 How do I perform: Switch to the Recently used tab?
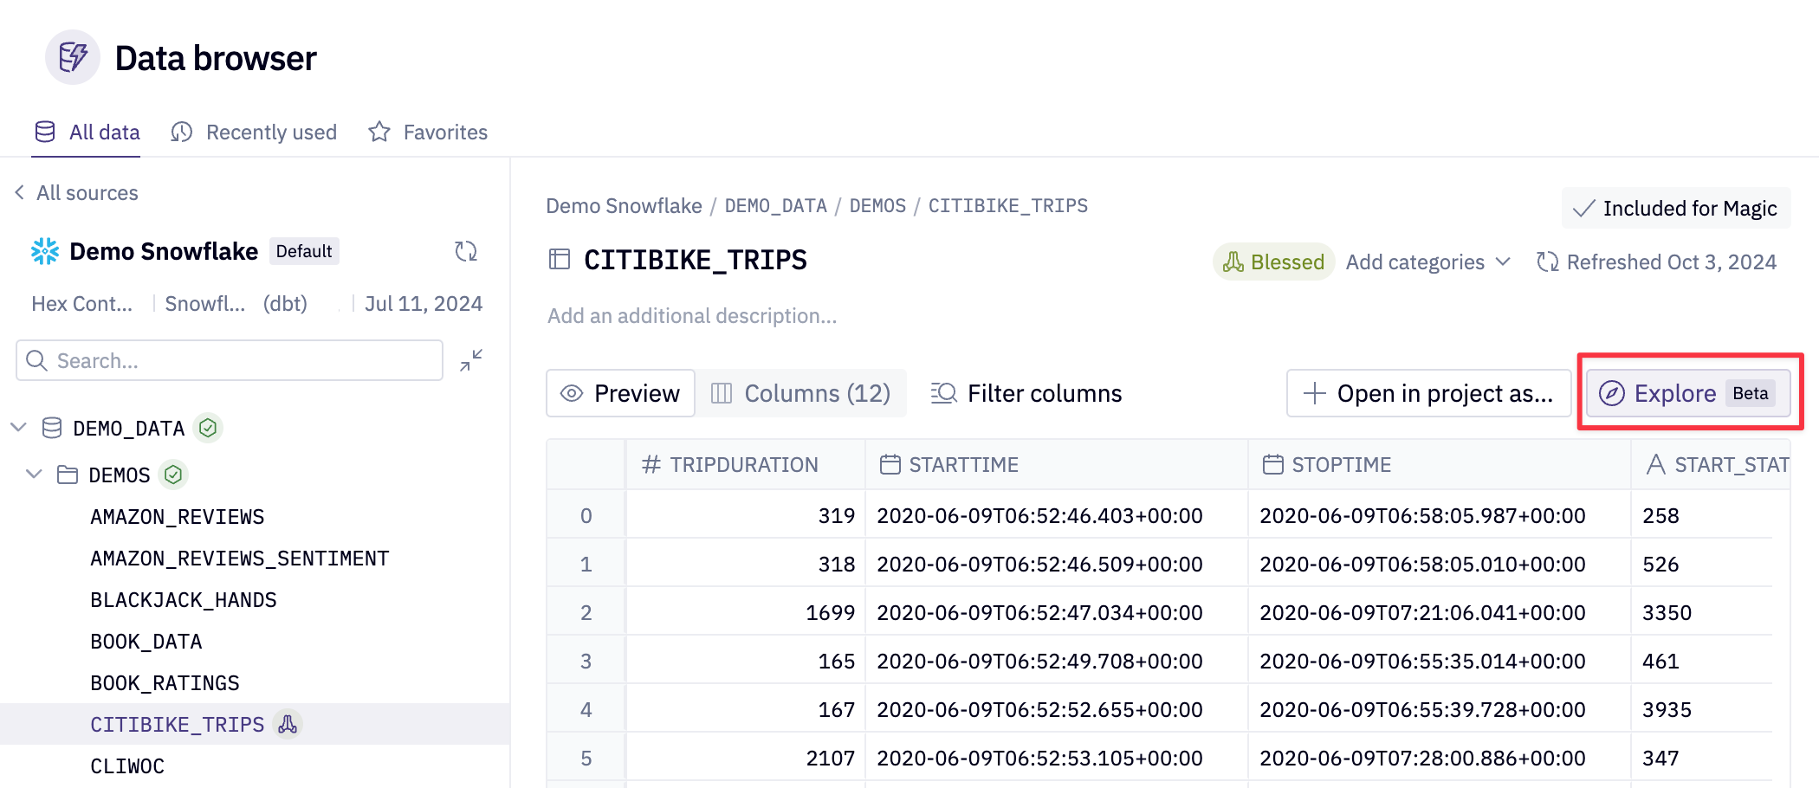pos(255,132)
